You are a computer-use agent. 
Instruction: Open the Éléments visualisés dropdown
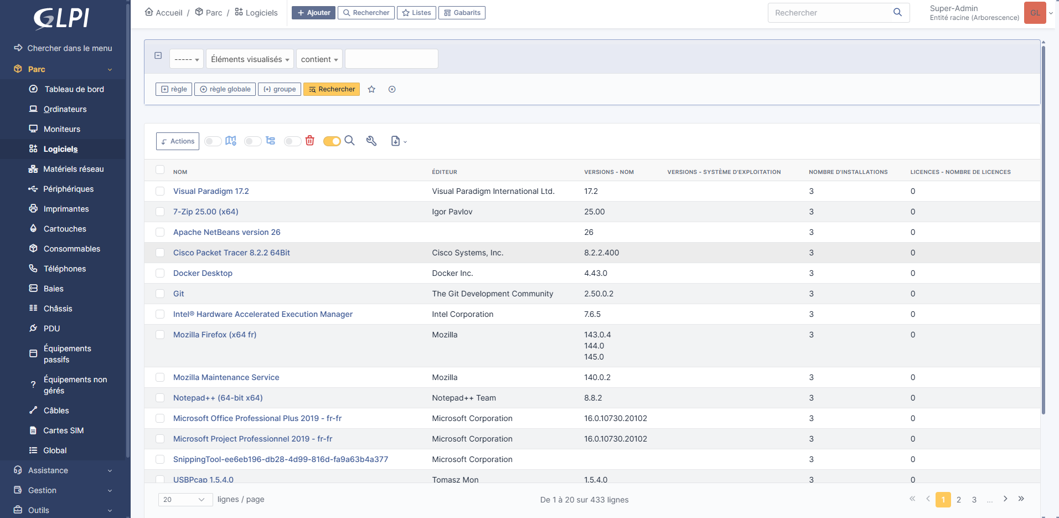tap(250, 59)
